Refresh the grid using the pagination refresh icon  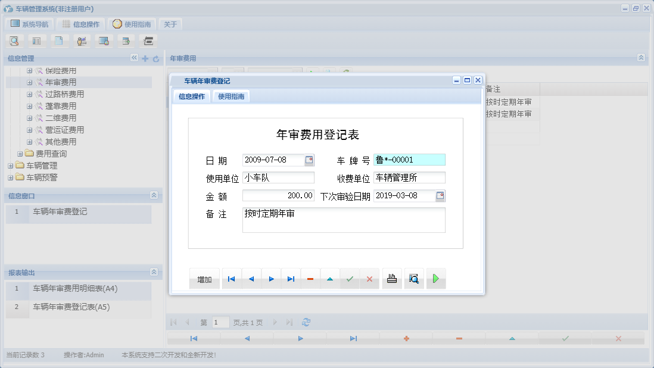click(306, 322)
